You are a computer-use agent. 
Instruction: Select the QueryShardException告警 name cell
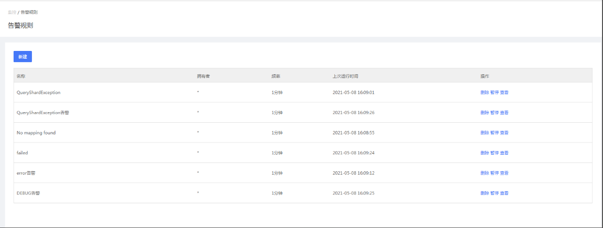coord(43,113)
